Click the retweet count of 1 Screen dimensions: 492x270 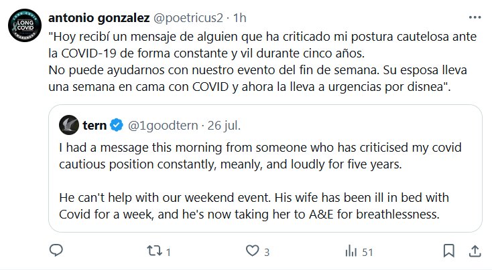(168, 252)
